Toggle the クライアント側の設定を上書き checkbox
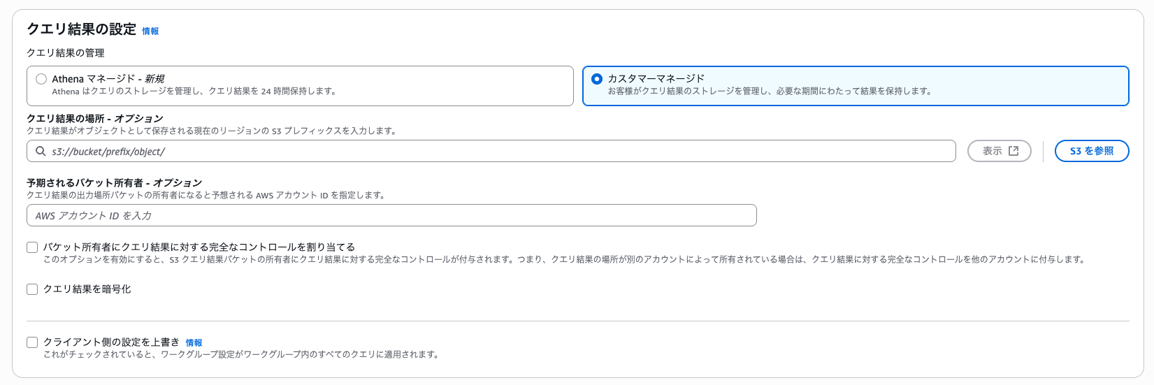The height and width of the screenshot is (385, 1154). point(32,342)
